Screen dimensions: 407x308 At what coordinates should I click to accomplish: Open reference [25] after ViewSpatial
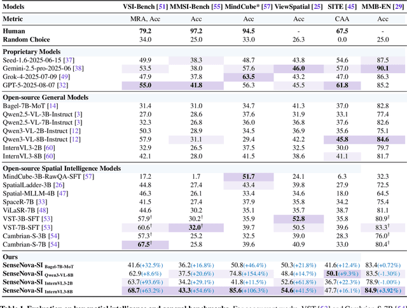pyautogui.click(x=317, y=7)
